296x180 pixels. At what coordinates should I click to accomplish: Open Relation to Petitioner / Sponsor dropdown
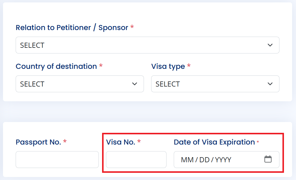[x=148, y=45]
